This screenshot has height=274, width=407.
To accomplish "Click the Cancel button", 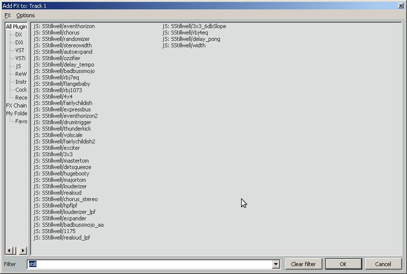I will (383, 264).
